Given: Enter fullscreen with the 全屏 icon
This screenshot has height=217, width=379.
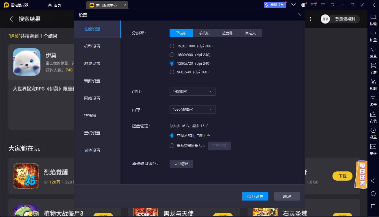Looking at the screenshot, I should tap(373, 66).
